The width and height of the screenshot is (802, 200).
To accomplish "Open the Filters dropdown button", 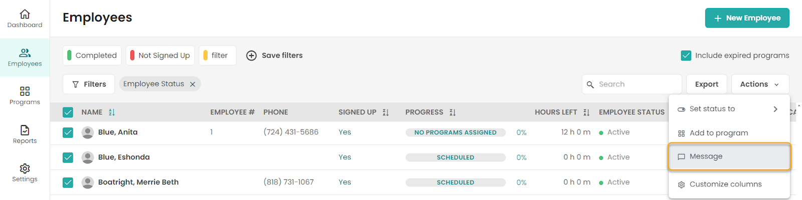I will coord(89,84).
